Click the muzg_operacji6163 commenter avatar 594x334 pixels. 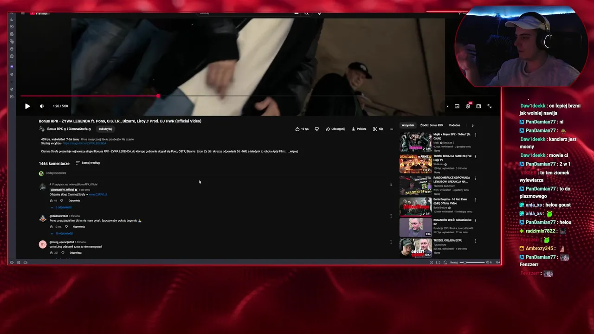(43, 244)
